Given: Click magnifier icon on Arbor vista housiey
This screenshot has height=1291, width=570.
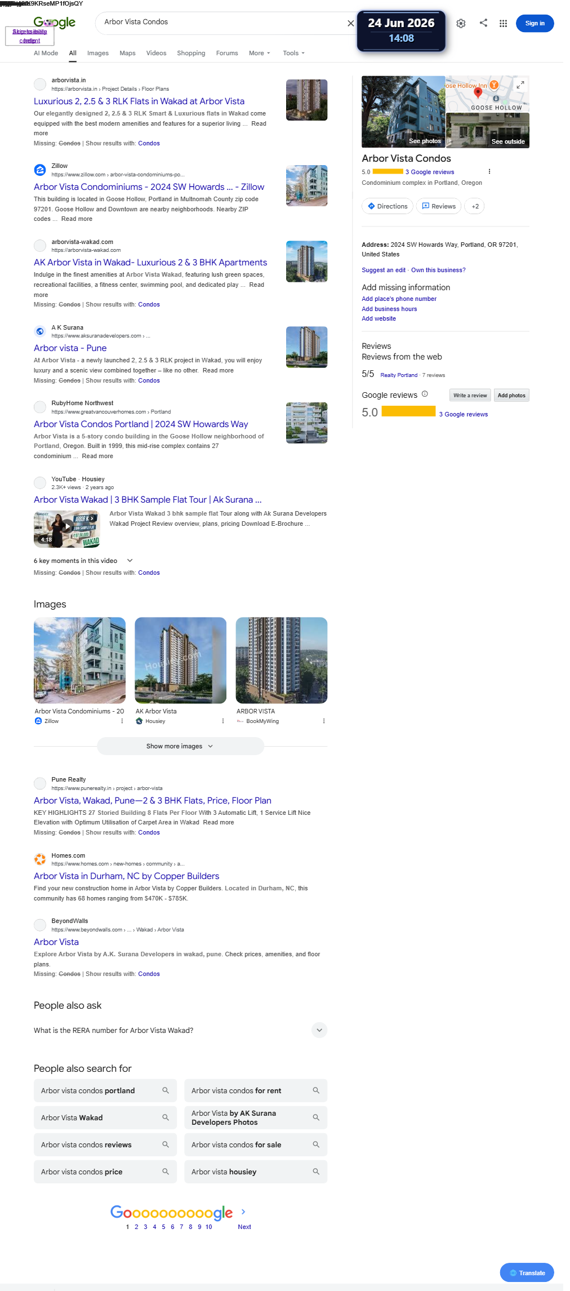Looking at the screenshot, I should point(316,1172).
